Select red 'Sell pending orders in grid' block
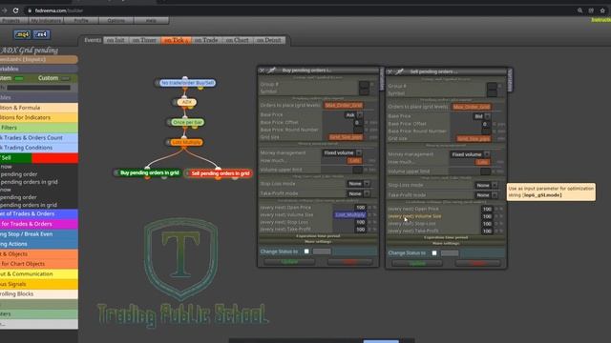The image size is (611, 343). click(x=221, y=173)
